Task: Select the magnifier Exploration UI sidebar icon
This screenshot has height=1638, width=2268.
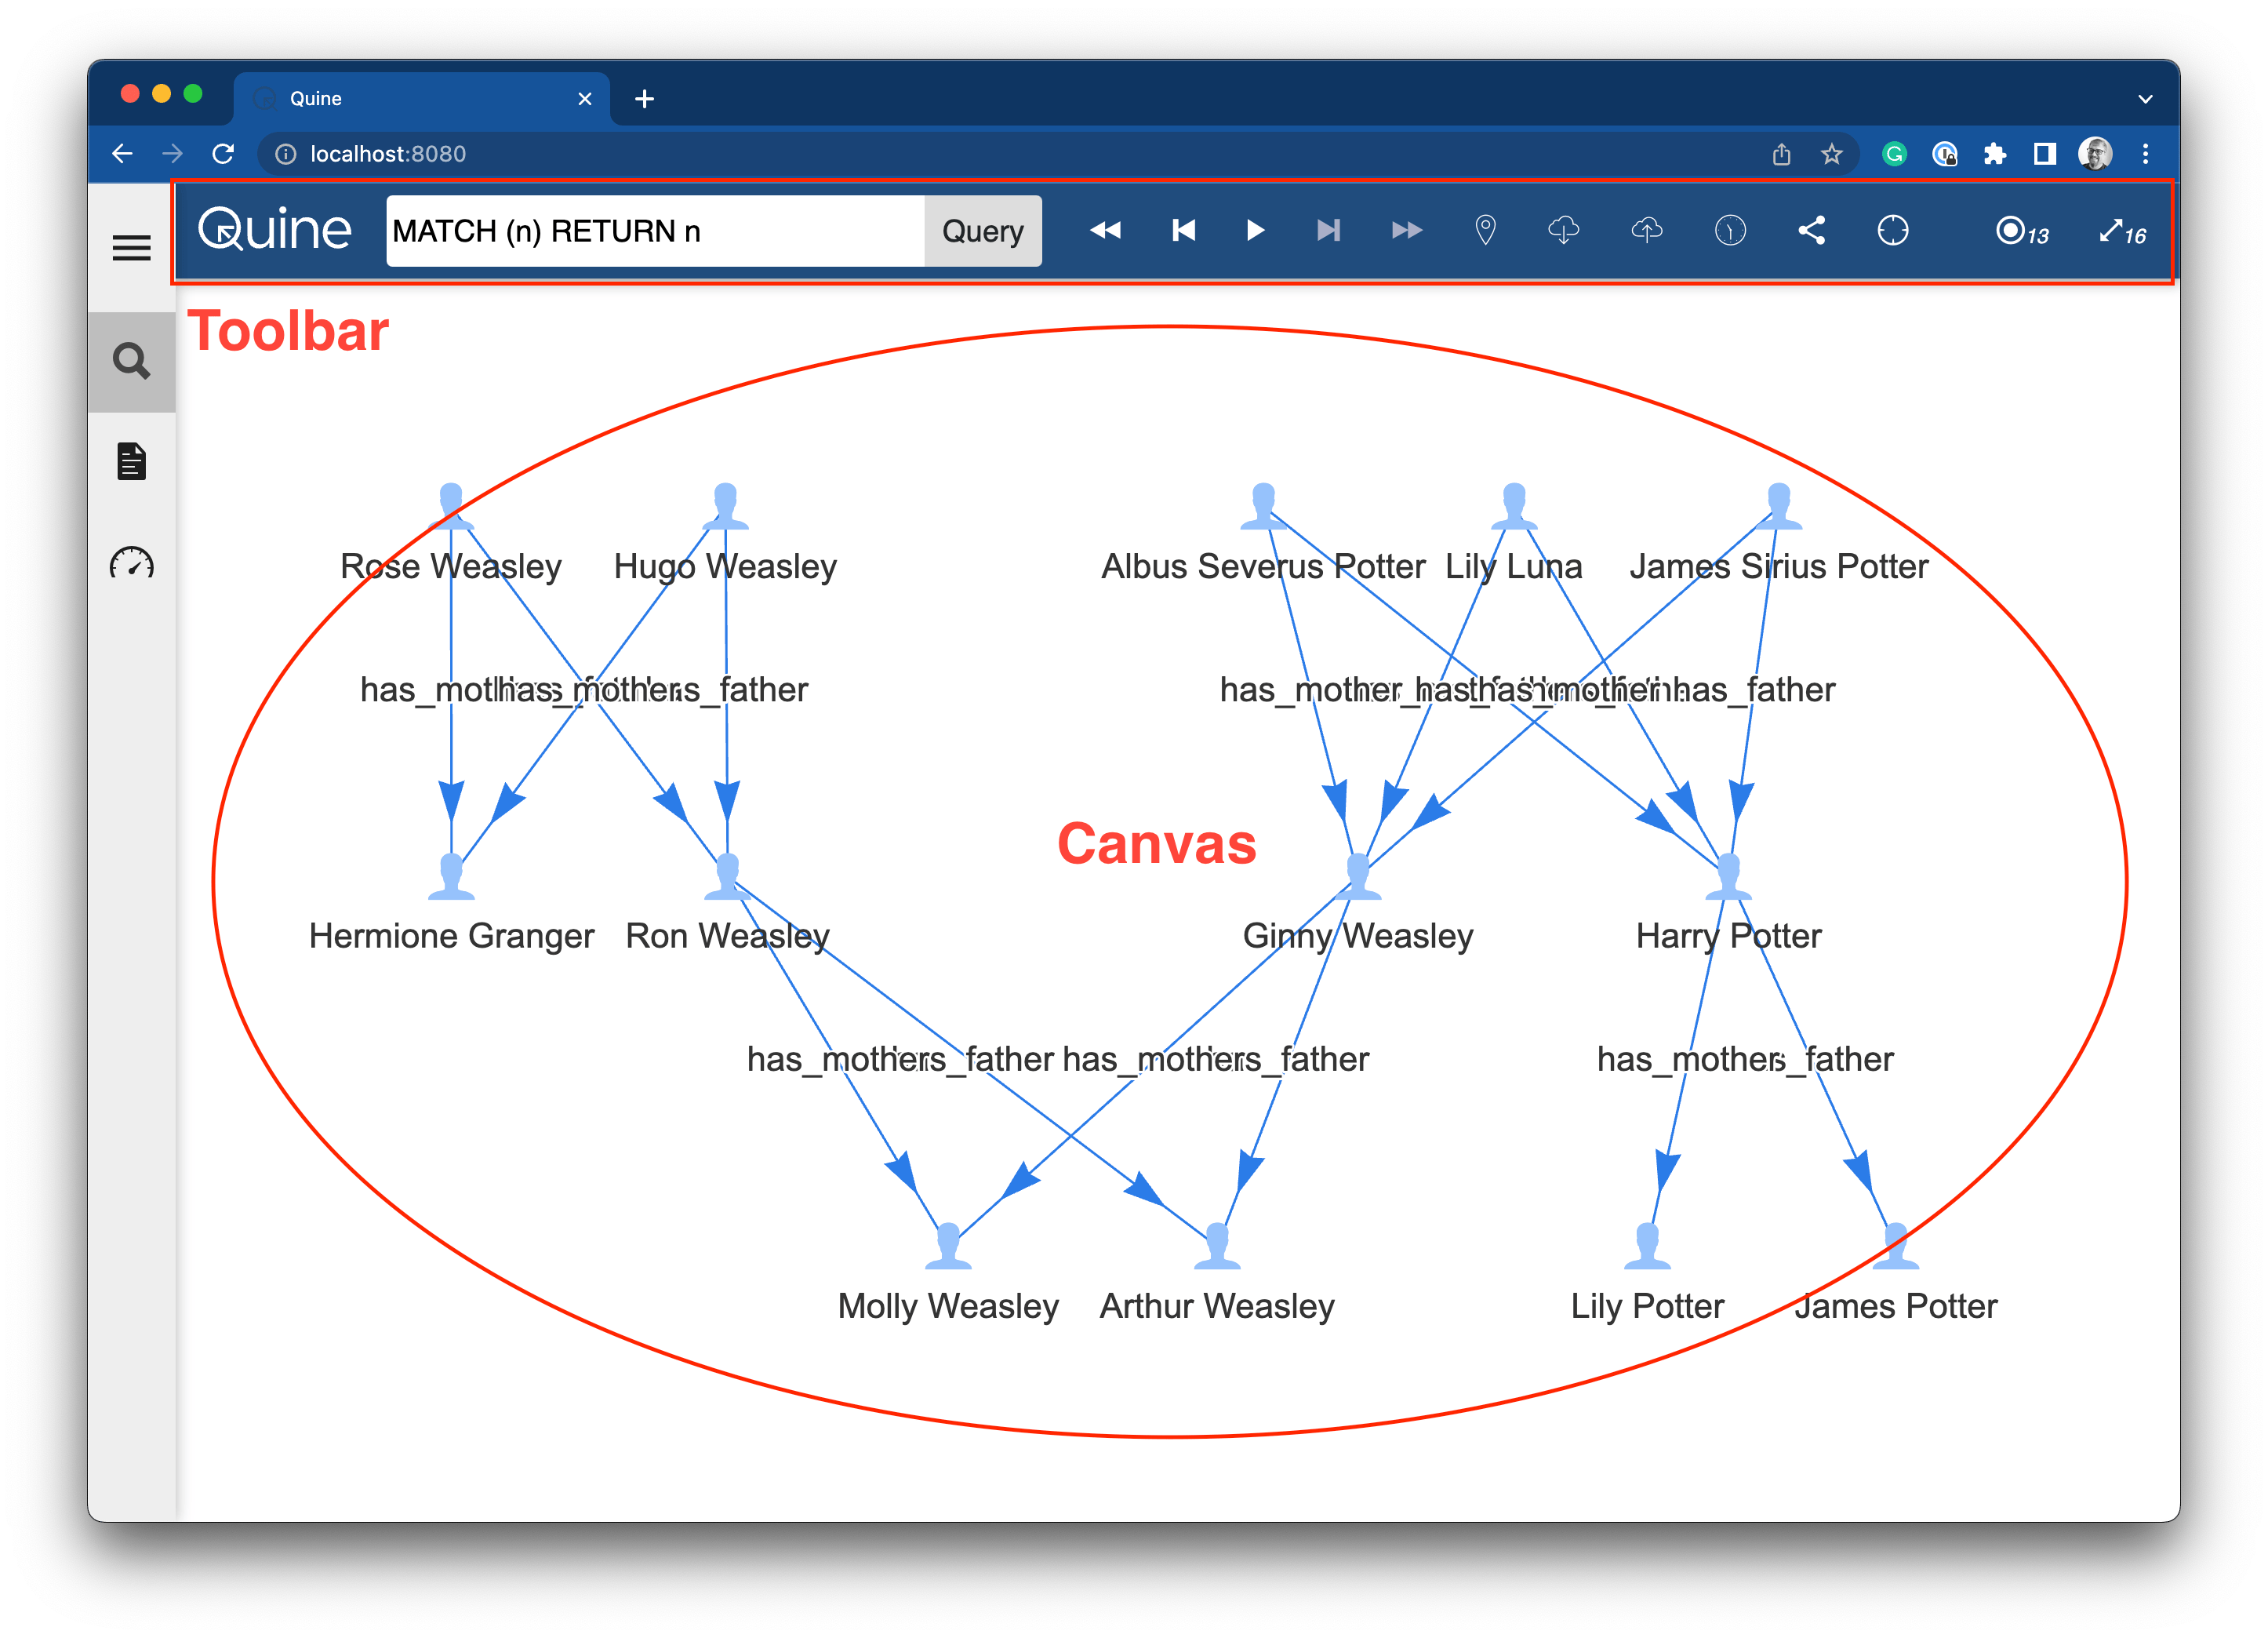Action: [x=131, y=361]
